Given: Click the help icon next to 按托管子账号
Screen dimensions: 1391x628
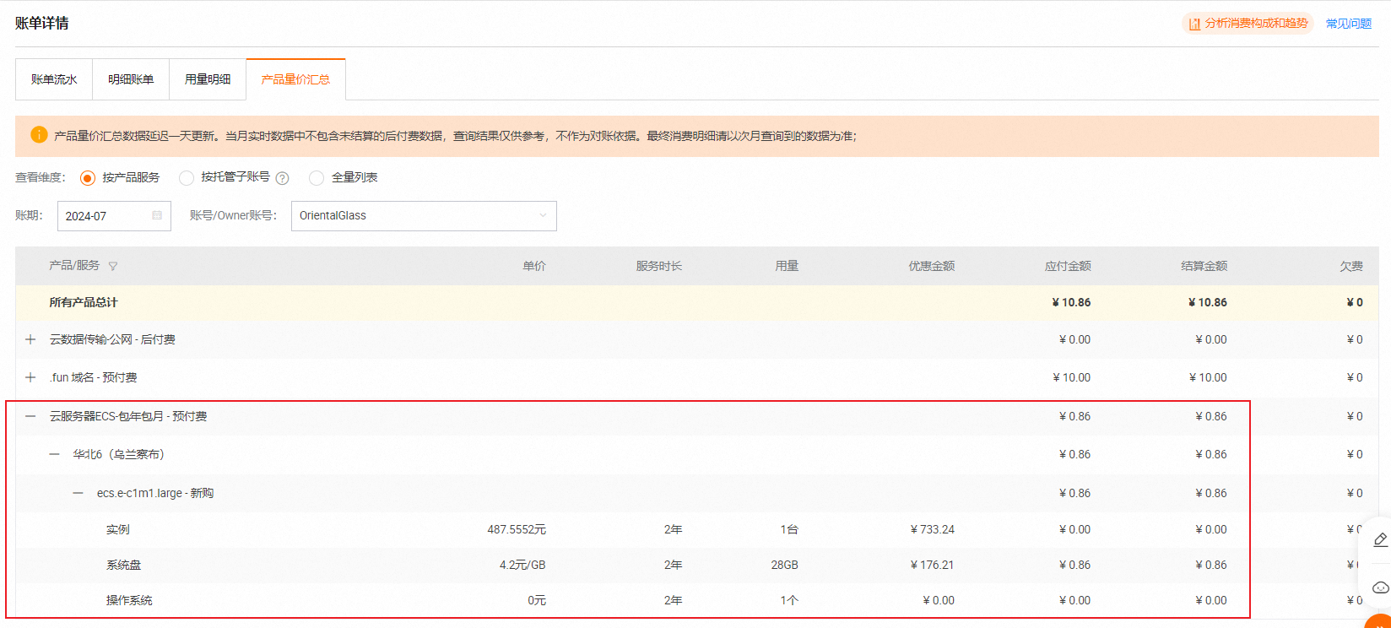Looking at the screenshot, I should [x=283, y=178].
